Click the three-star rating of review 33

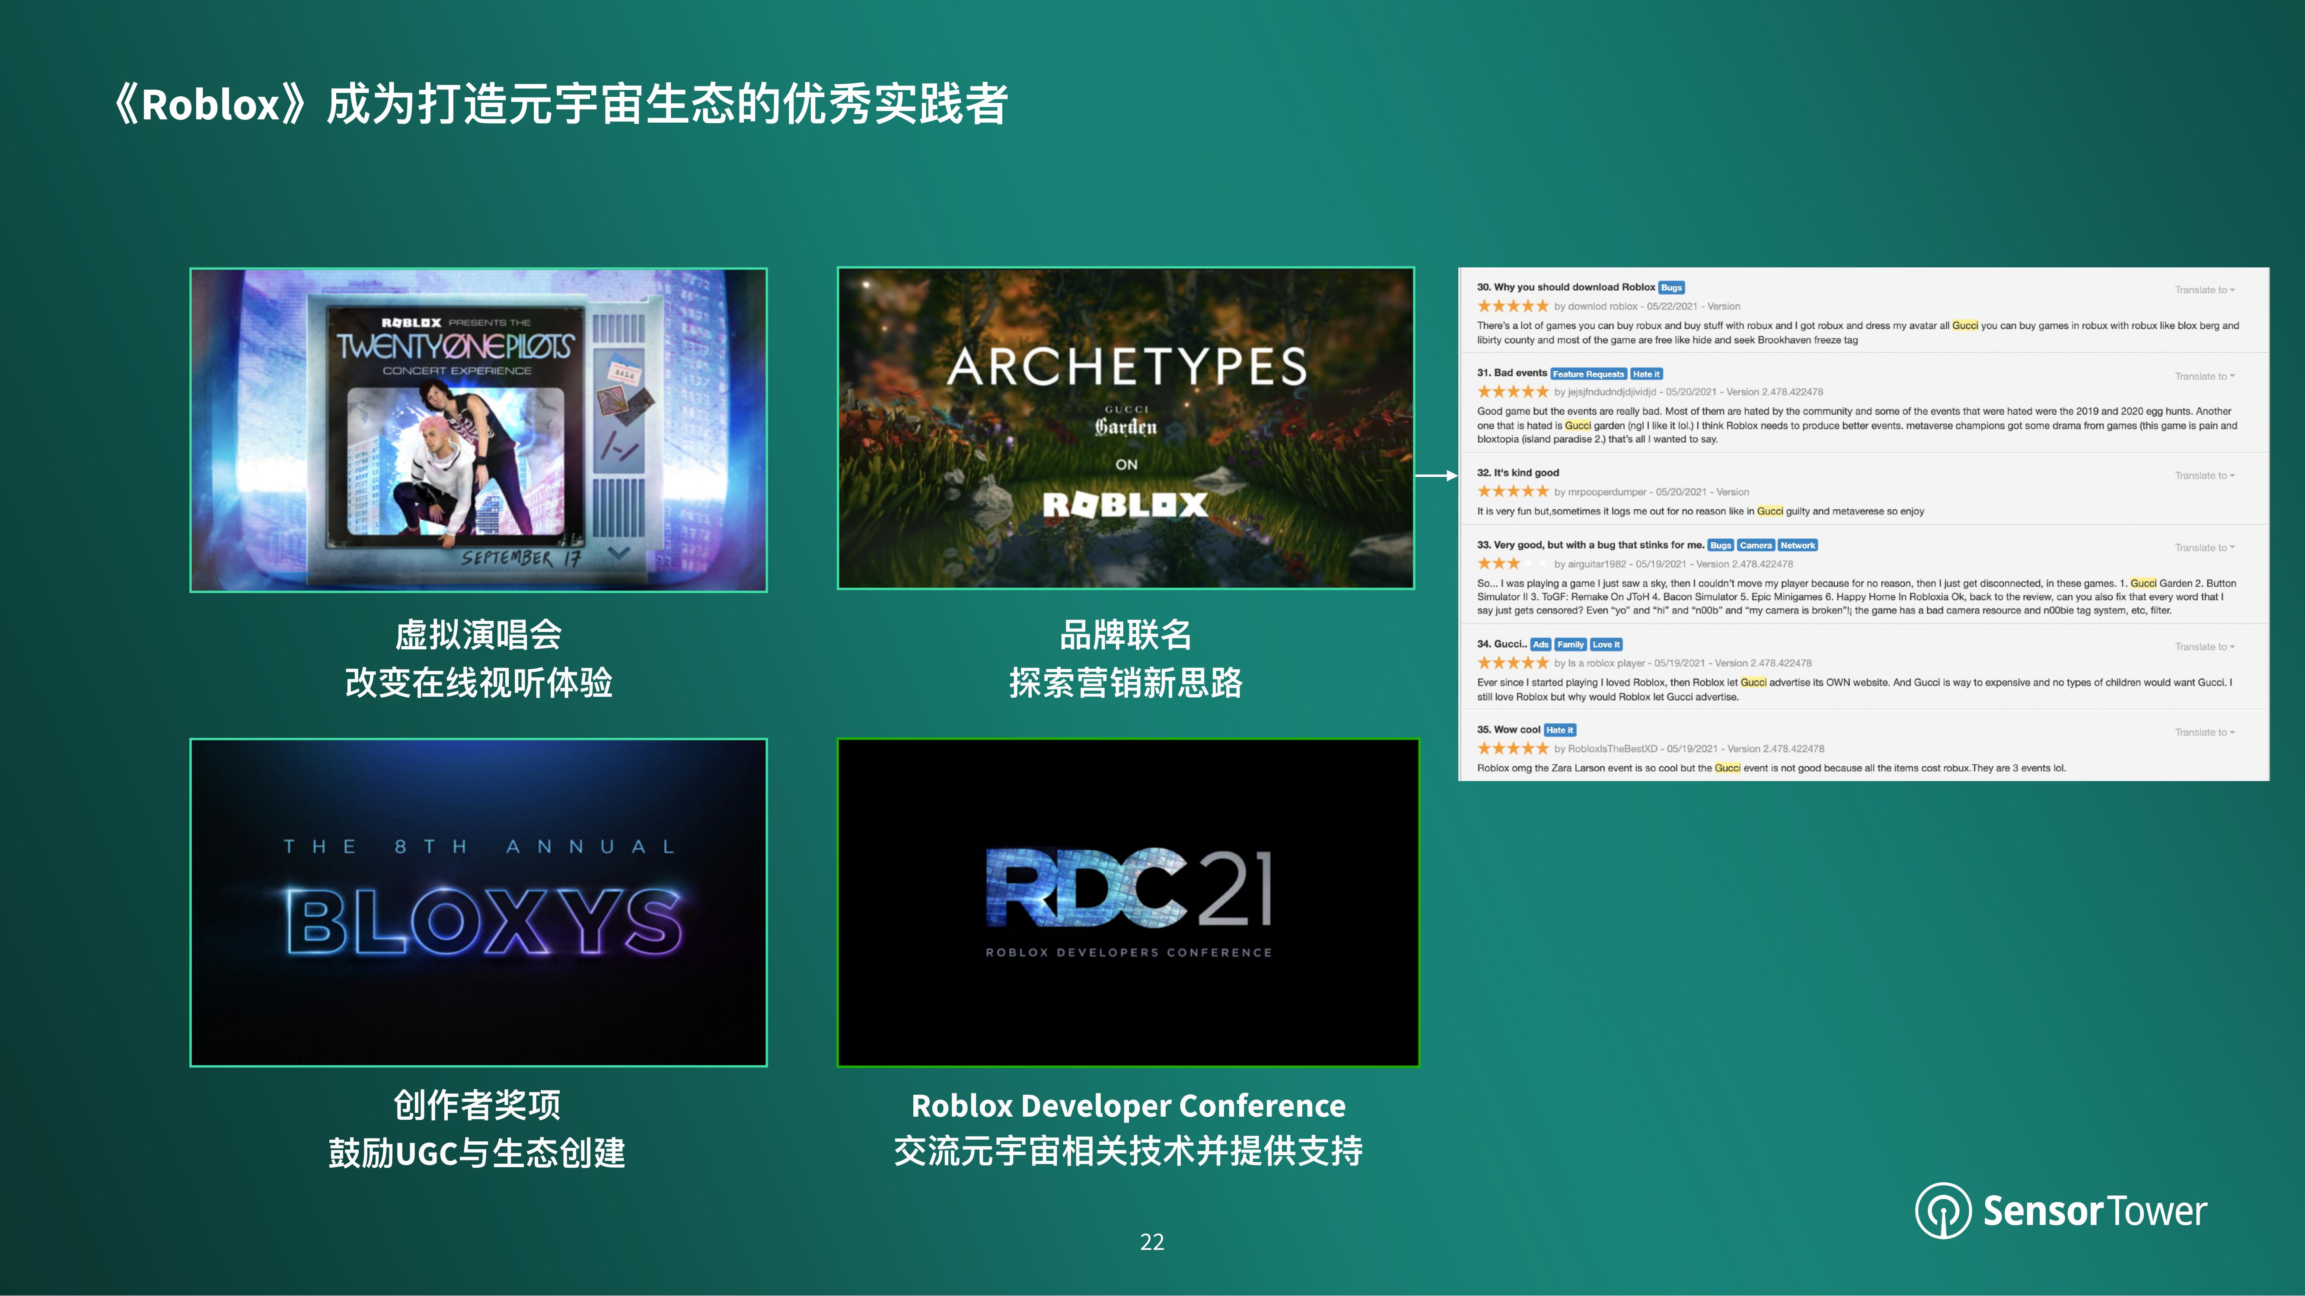pyautogui.click(x=1512, y=563)
